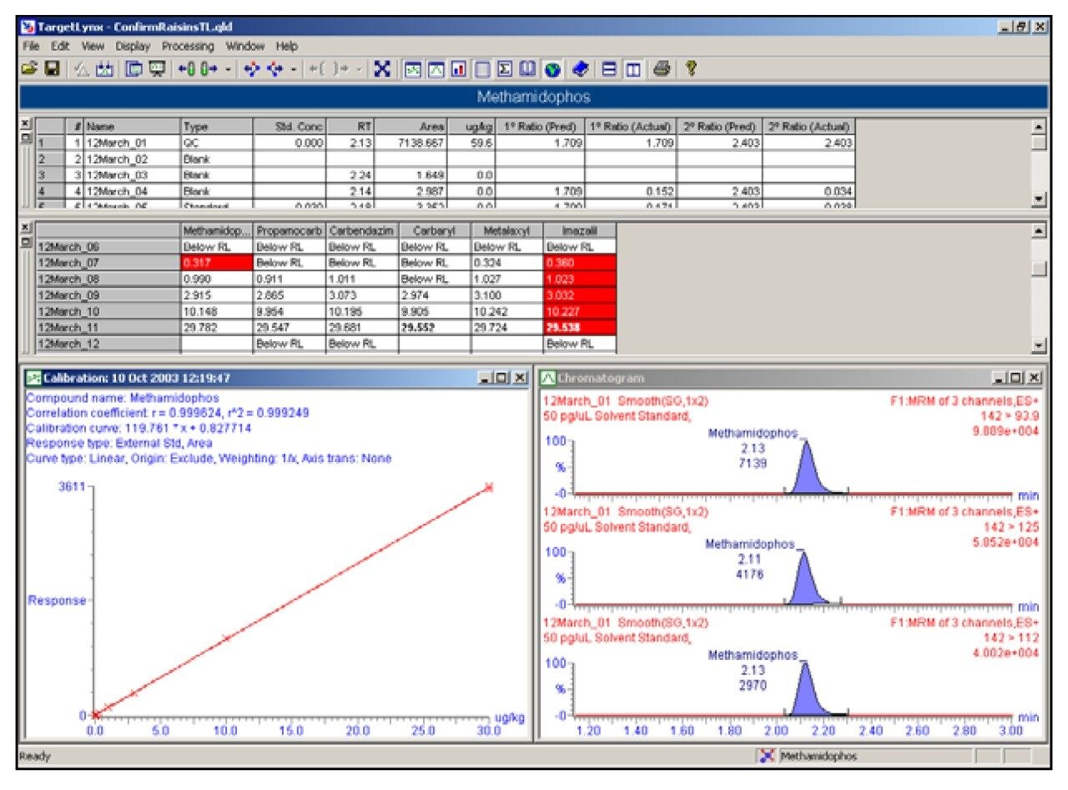Save the current TargetLynx dataset
The height and width of the screenshot is (790, 1068).
(x=53, y=70)
